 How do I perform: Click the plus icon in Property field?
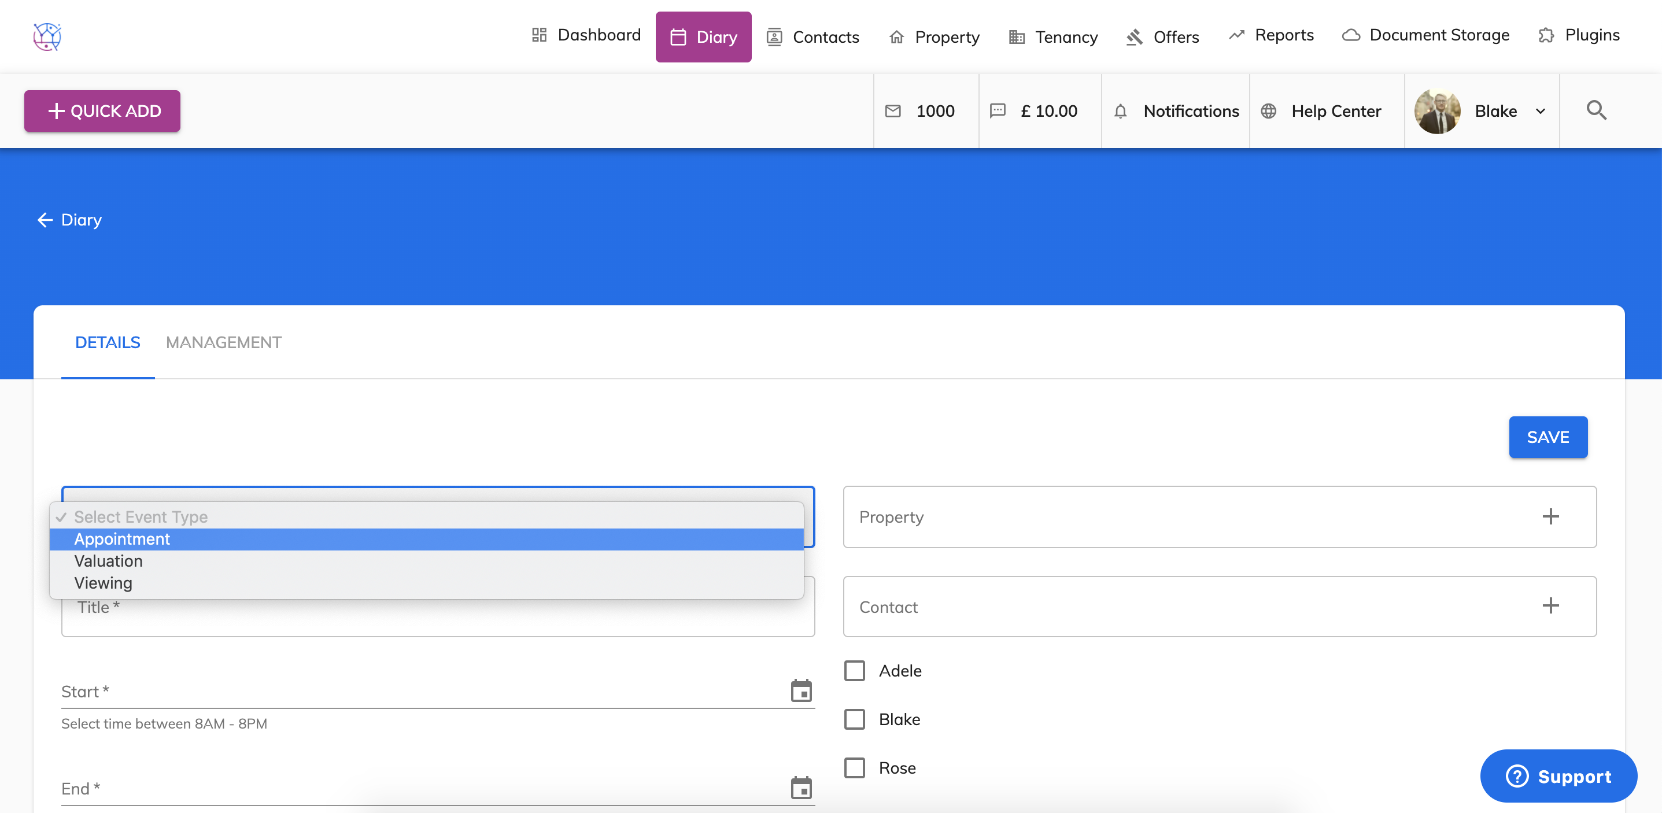1550,516
